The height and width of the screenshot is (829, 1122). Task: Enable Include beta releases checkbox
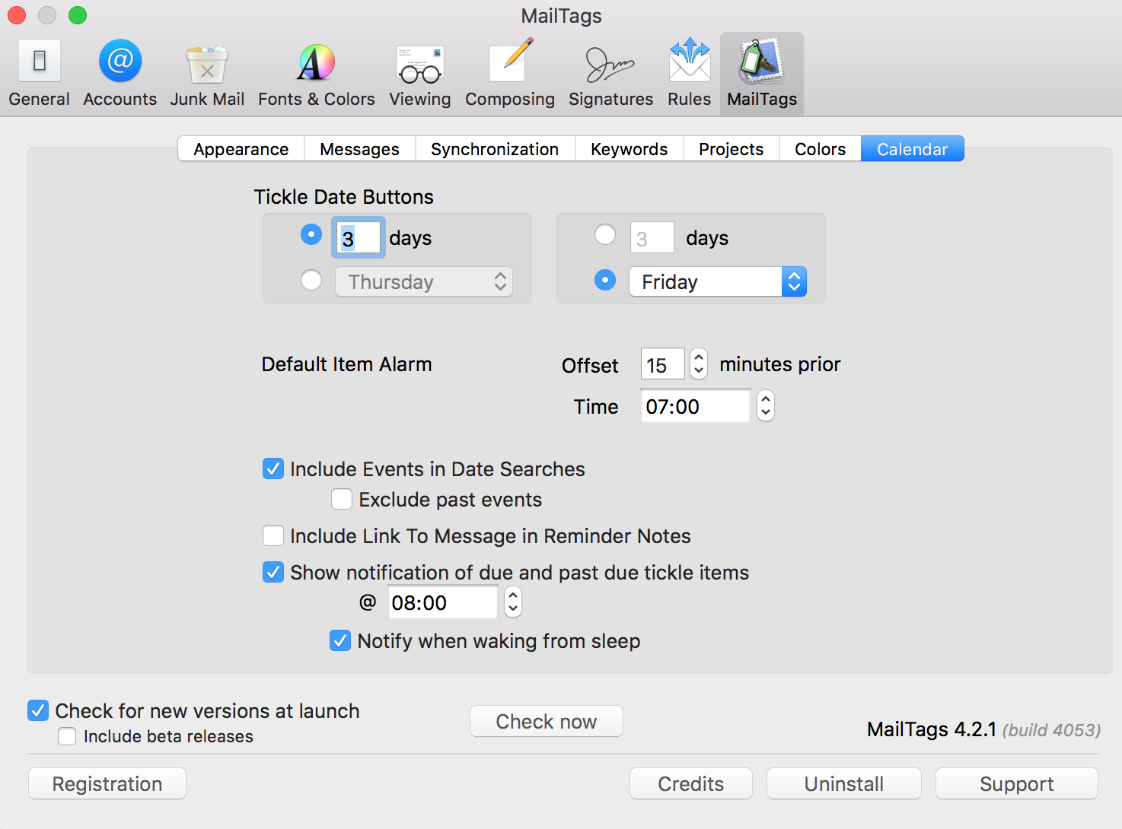67,736
